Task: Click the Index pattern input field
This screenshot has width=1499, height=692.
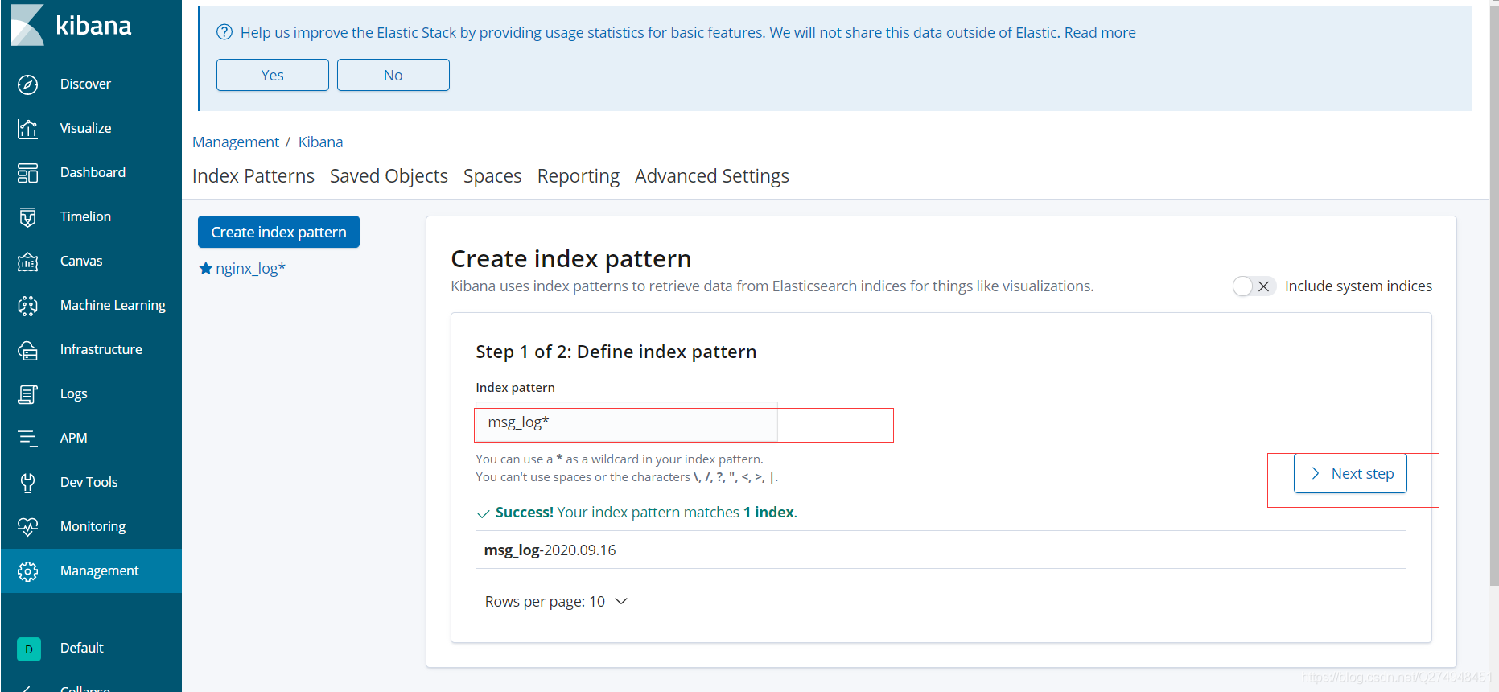Action: (x=627, y=422)
